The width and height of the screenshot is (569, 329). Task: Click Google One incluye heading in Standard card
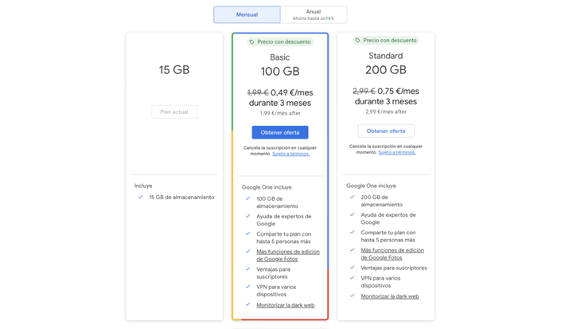(x=371, y=186)
